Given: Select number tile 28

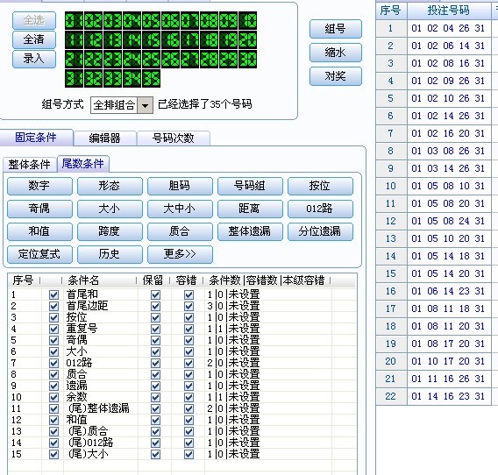Looking at the screenshot, I should click(x=210, y=60).
